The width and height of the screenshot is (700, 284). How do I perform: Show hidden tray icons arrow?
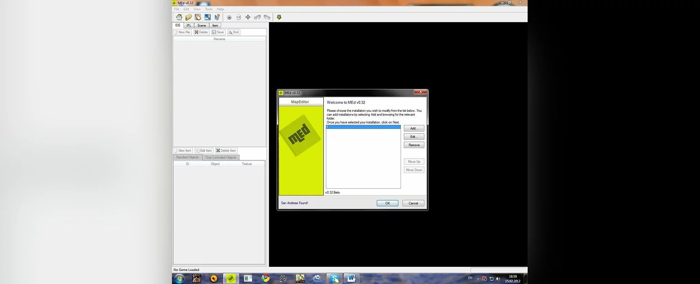pyautogui.click(x=478, y=279)
